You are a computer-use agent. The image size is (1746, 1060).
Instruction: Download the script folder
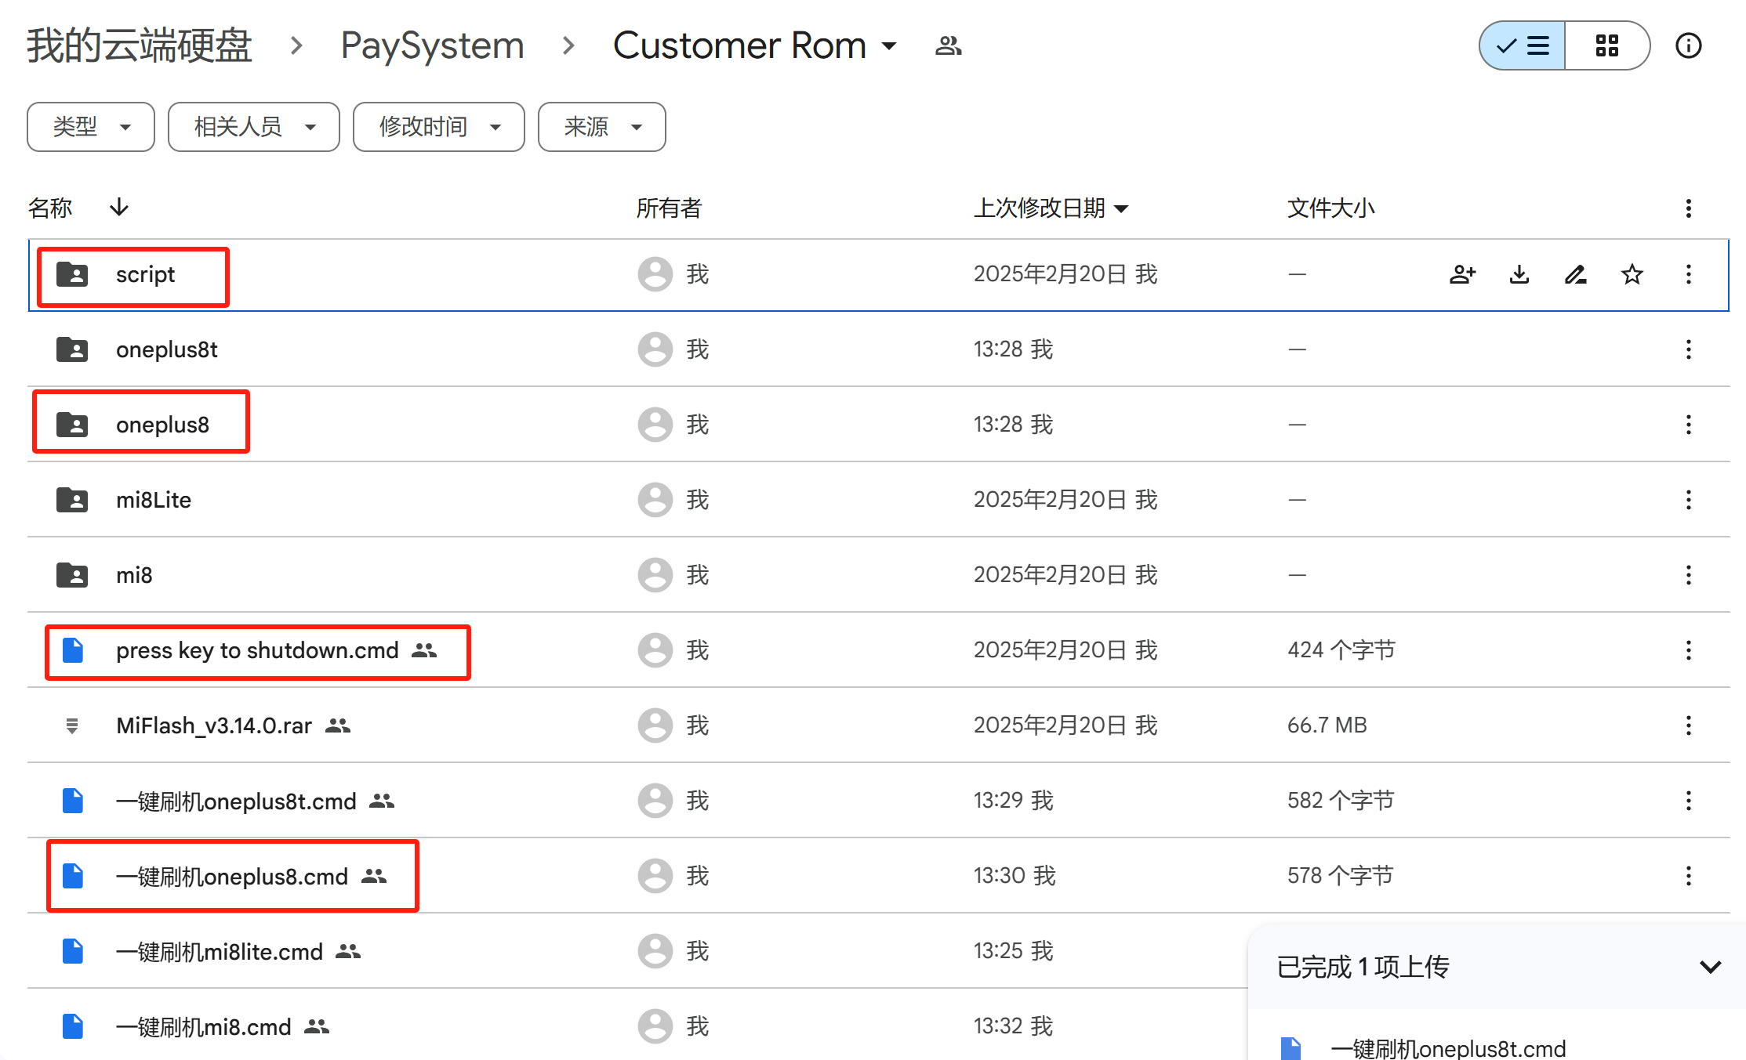[1519, 274]
